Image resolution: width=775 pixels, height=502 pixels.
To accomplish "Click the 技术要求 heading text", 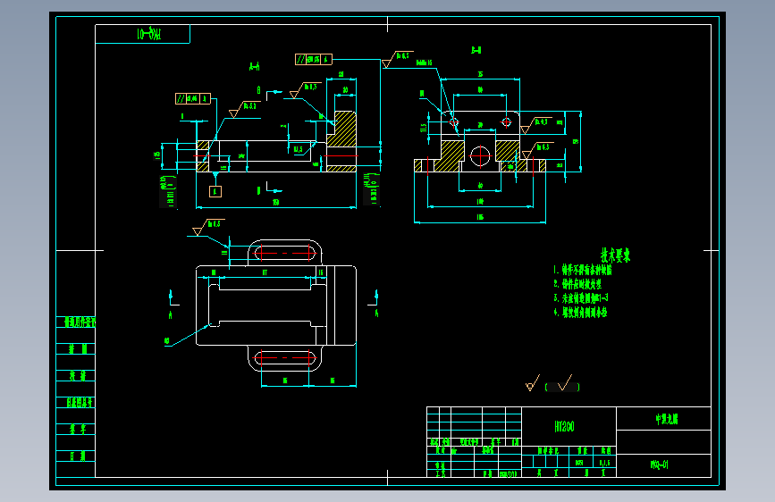I will click(x=615, y=255).
